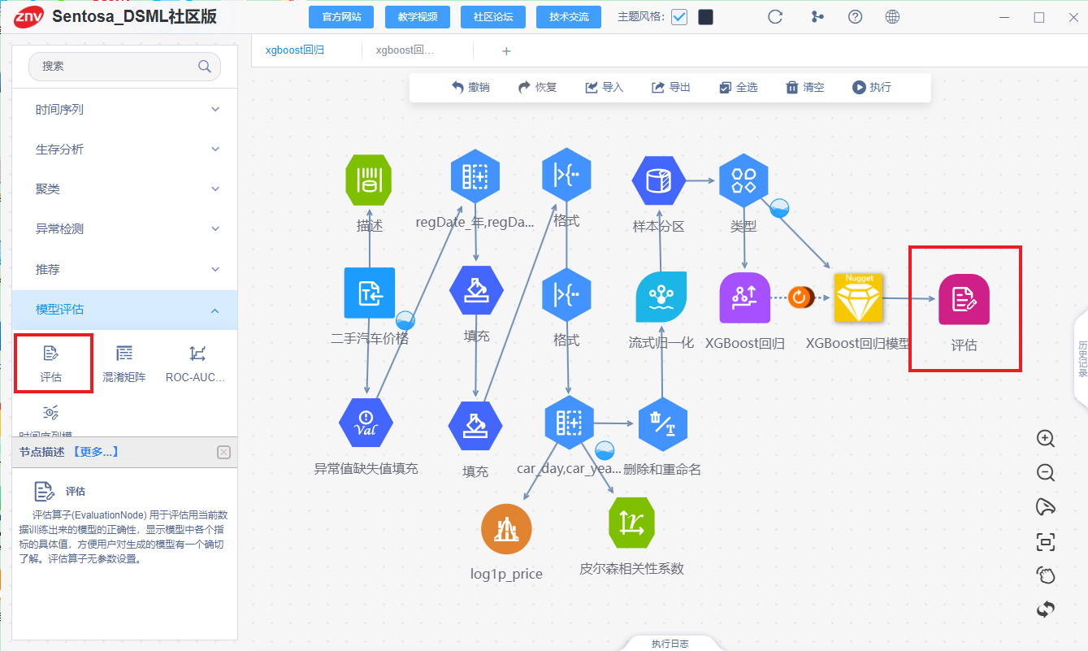Click 执行 run in toolbar
This screenshot has width=1088, height=651.
point(871,87)
